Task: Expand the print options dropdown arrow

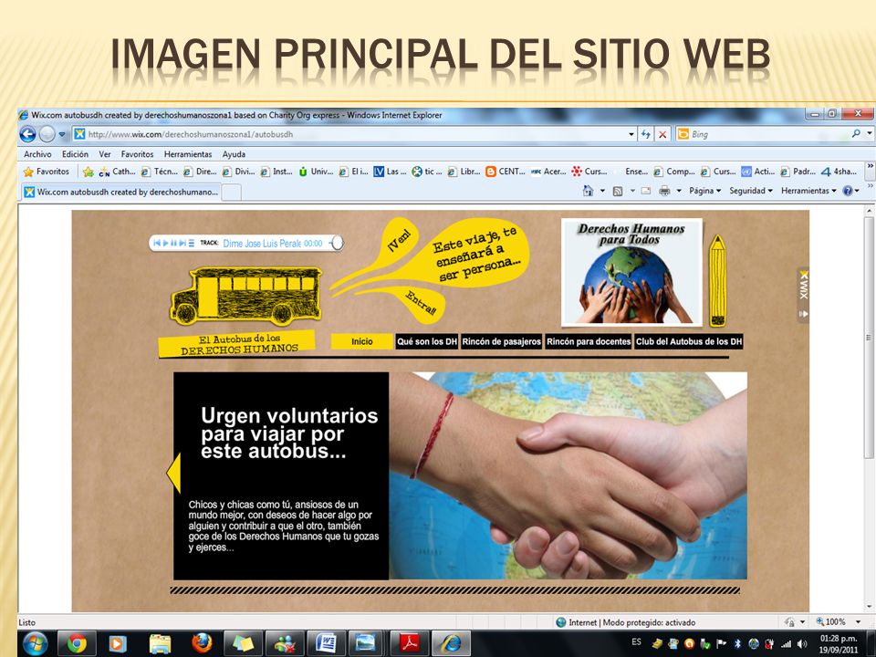Action: [x=679, y=191]
